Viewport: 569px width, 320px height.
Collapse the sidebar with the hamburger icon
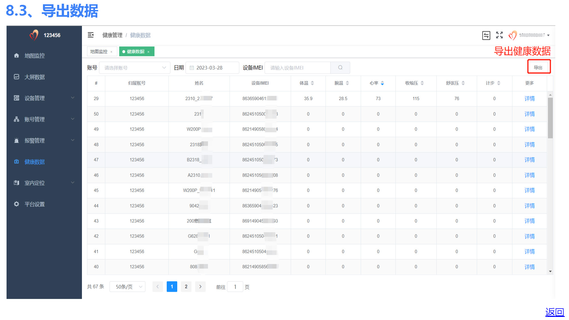[x=90, y=35]
